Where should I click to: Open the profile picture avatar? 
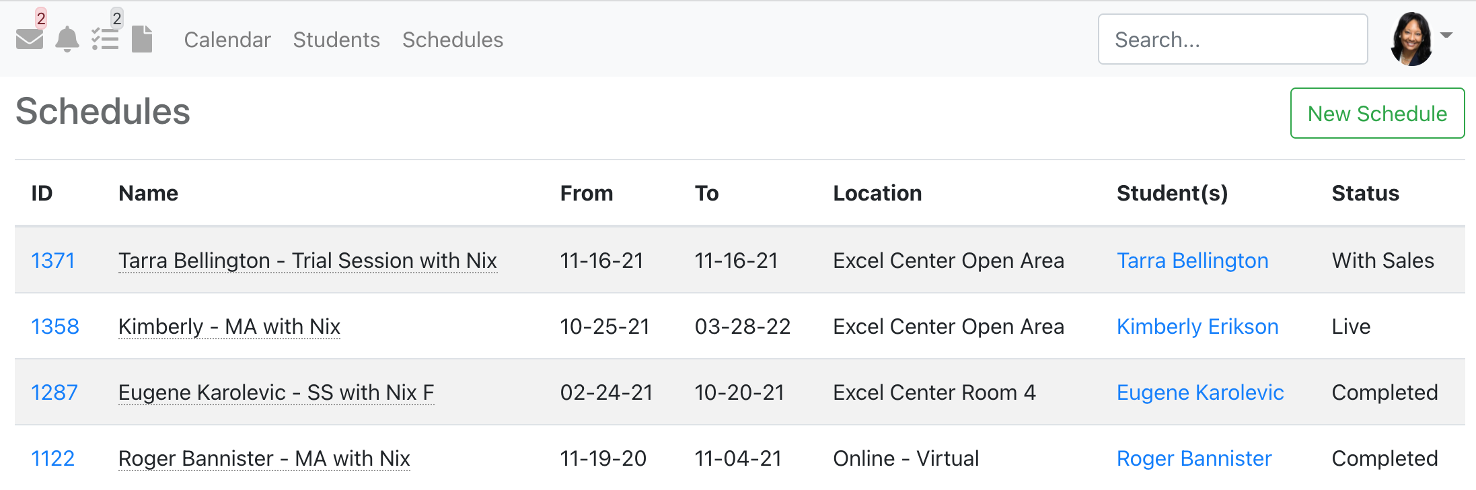1411,39
